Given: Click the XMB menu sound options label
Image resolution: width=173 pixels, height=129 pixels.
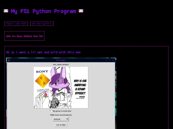Looking at the screenshot, I should [x=61, y=115].
